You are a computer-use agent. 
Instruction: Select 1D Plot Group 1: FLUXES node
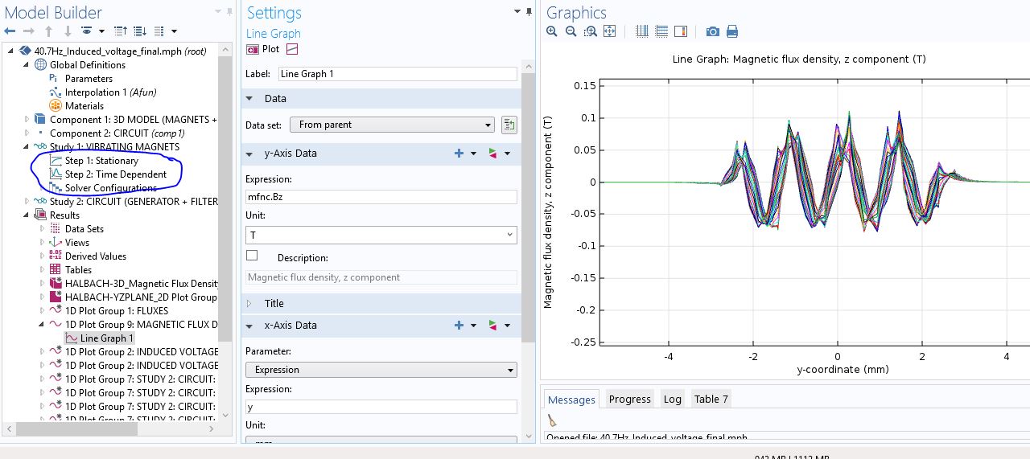coord(117,310)
